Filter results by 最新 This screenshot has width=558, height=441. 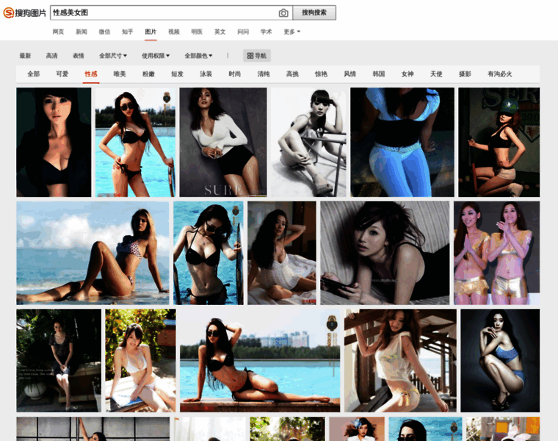[25, 56]
